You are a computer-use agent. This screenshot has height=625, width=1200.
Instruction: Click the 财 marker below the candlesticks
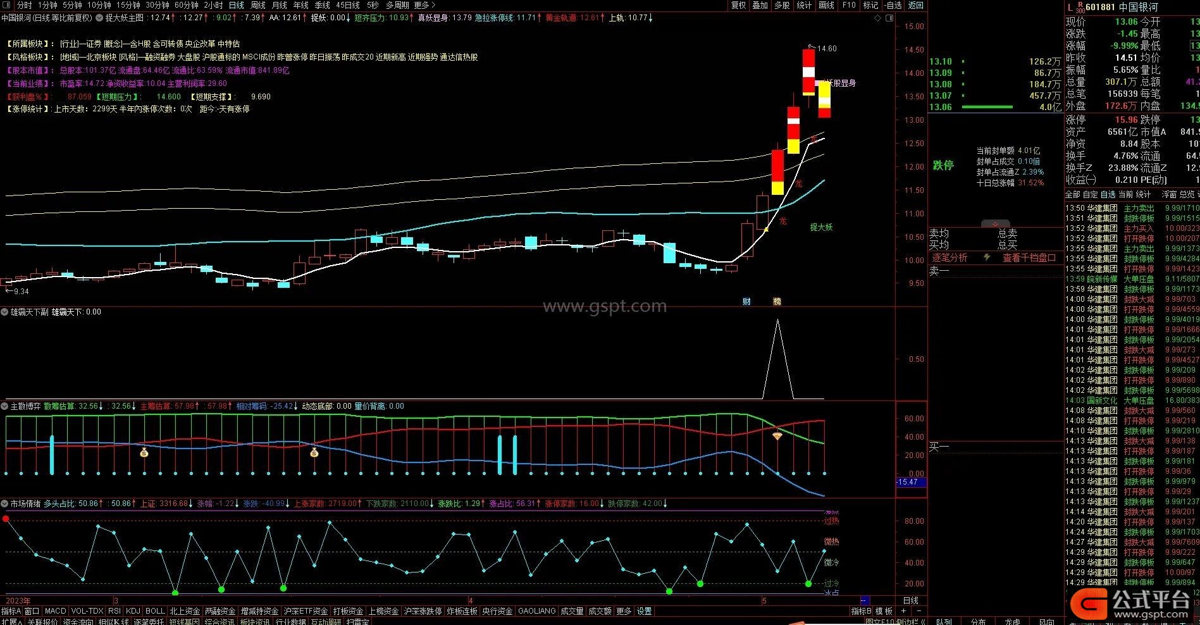[746, 302]
